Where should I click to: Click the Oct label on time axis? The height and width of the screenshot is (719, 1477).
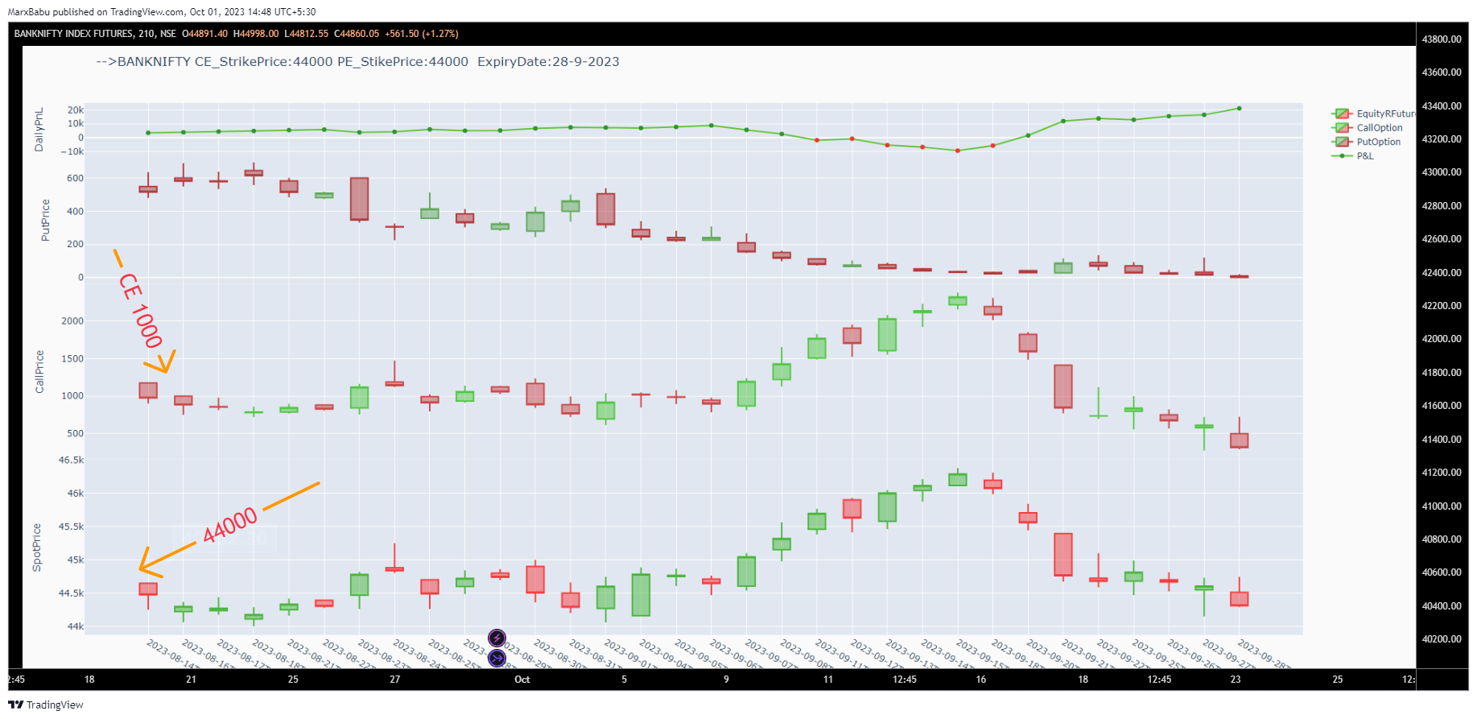point(522,680)
